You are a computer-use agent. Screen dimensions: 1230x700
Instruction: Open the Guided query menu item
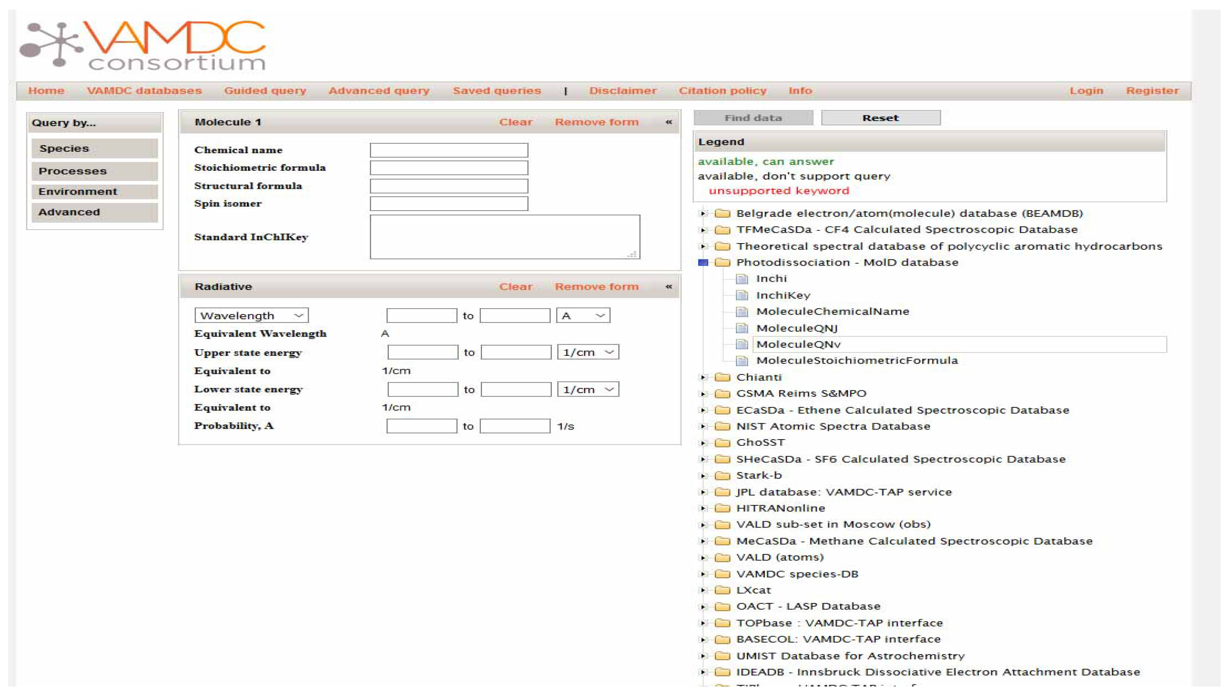point(265,91)
